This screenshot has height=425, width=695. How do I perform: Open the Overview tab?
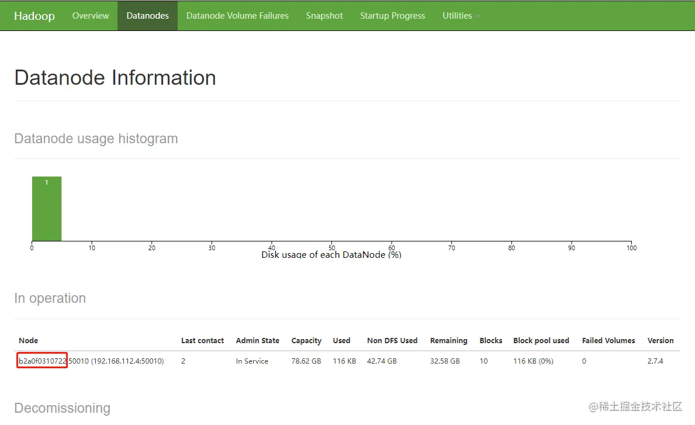click(91, 16)
